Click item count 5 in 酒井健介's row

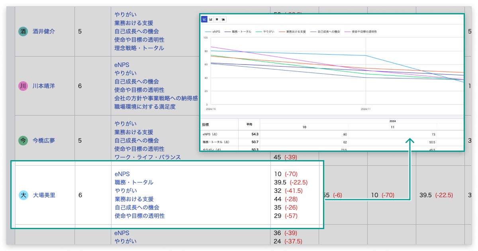coord(80,31)
